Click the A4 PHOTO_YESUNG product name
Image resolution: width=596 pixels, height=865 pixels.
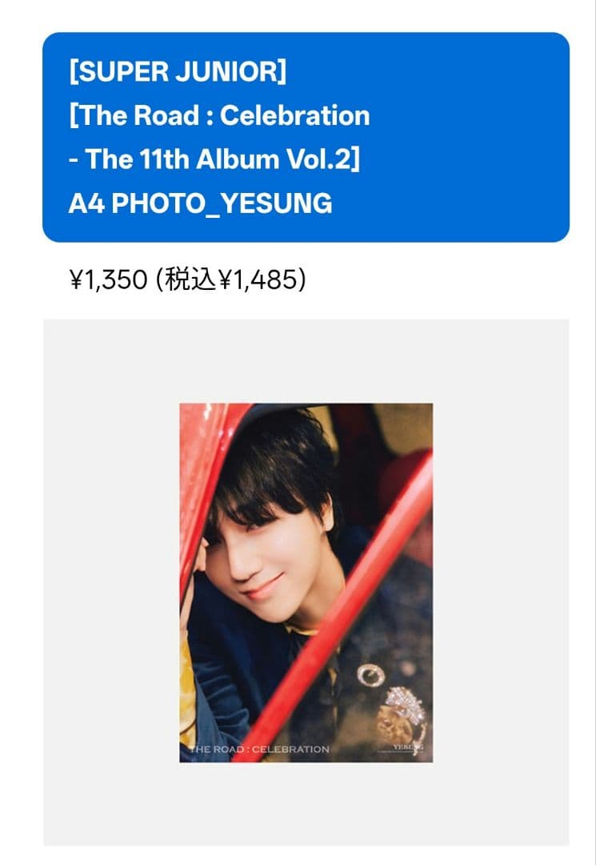(x=201, y=203)
